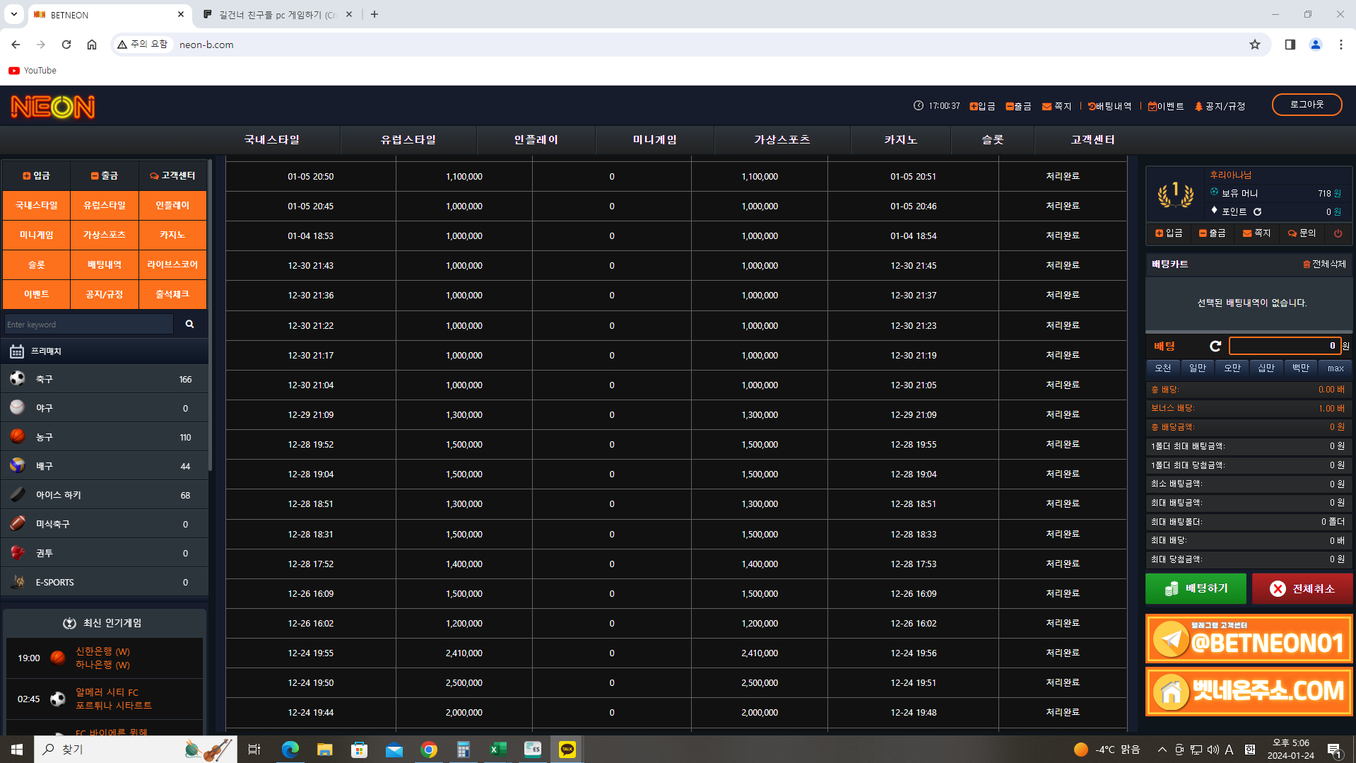Open the 미니게임 menu in the top navigation
The width and height of the screenshot is (1356, 763).
coord(654,140)
